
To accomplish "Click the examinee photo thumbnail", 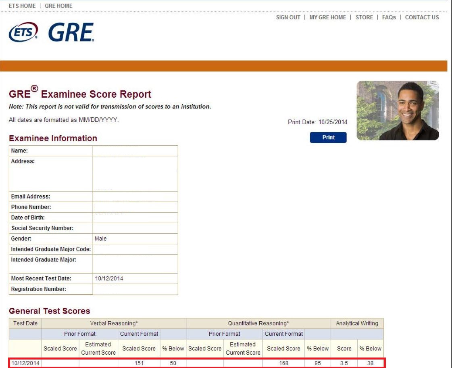I will pyautogui.click(x=398, y=111).
